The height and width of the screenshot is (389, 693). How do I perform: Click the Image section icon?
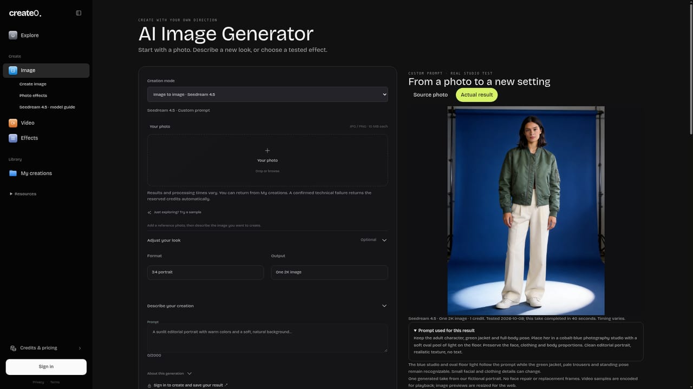click(13, 70)
